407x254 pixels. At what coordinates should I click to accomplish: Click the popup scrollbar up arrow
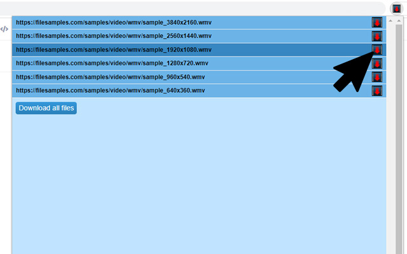pyautogui.click(x=390, y=21)
